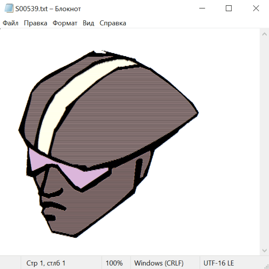The image size is (269, 269).
Task: Click the Notepad icon in title bar
Action: (x=9, y=9)
